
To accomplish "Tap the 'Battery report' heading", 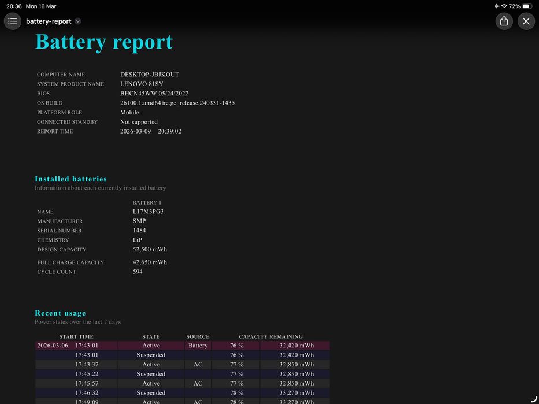I will coord(104,43).
